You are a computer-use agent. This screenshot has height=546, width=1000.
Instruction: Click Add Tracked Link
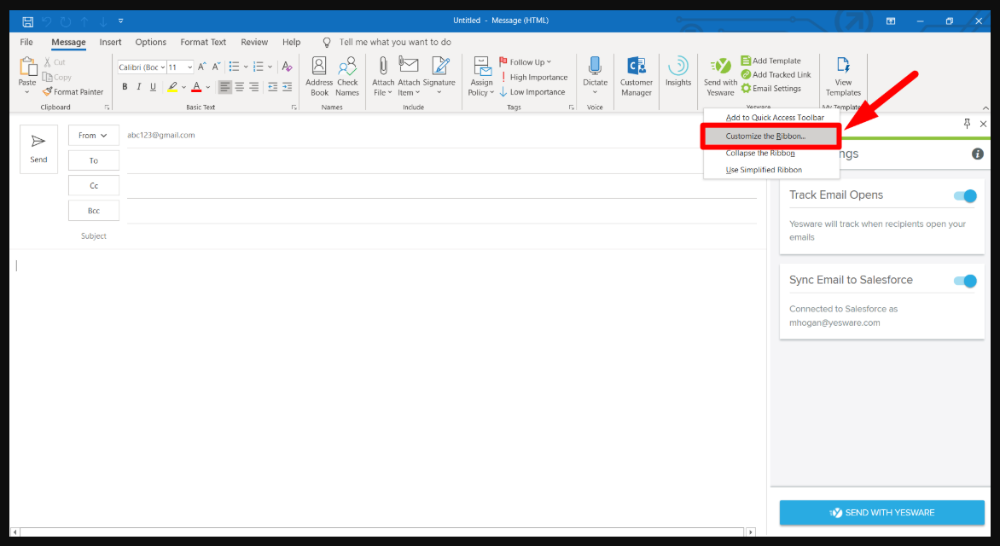pos(776,74)
